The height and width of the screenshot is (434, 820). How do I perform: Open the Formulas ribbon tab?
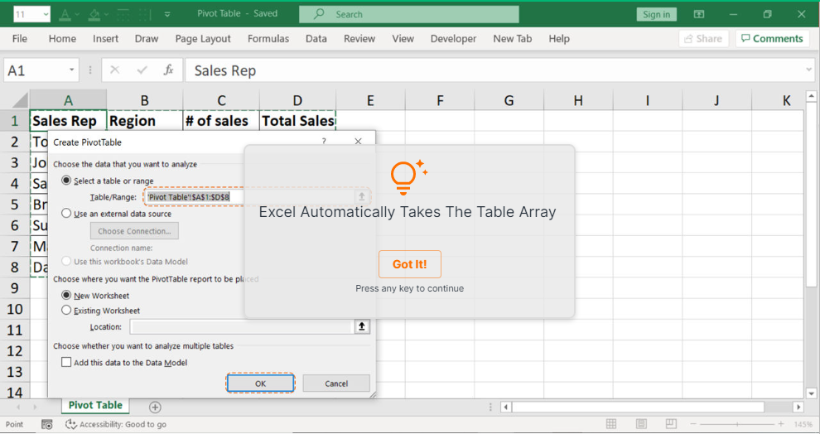coord(268,39)
